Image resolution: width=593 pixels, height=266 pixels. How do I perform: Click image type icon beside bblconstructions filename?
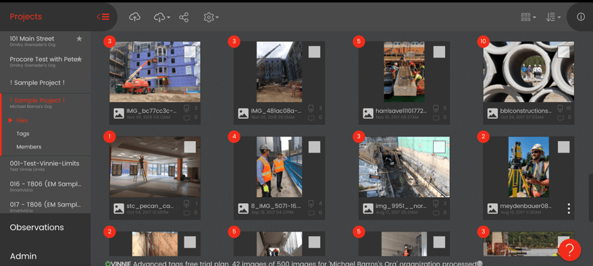pos(492,113)
